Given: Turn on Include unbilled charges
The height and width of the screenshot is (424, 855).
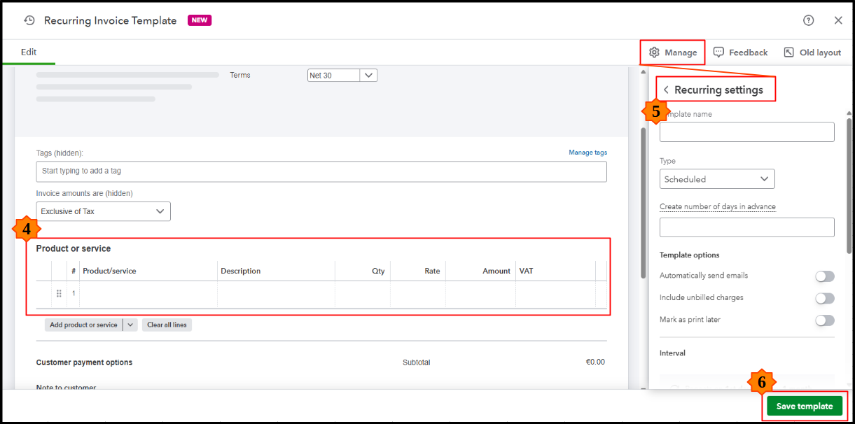Looking at the screenshot, I should pyautogui.click(x=824, y=298).
